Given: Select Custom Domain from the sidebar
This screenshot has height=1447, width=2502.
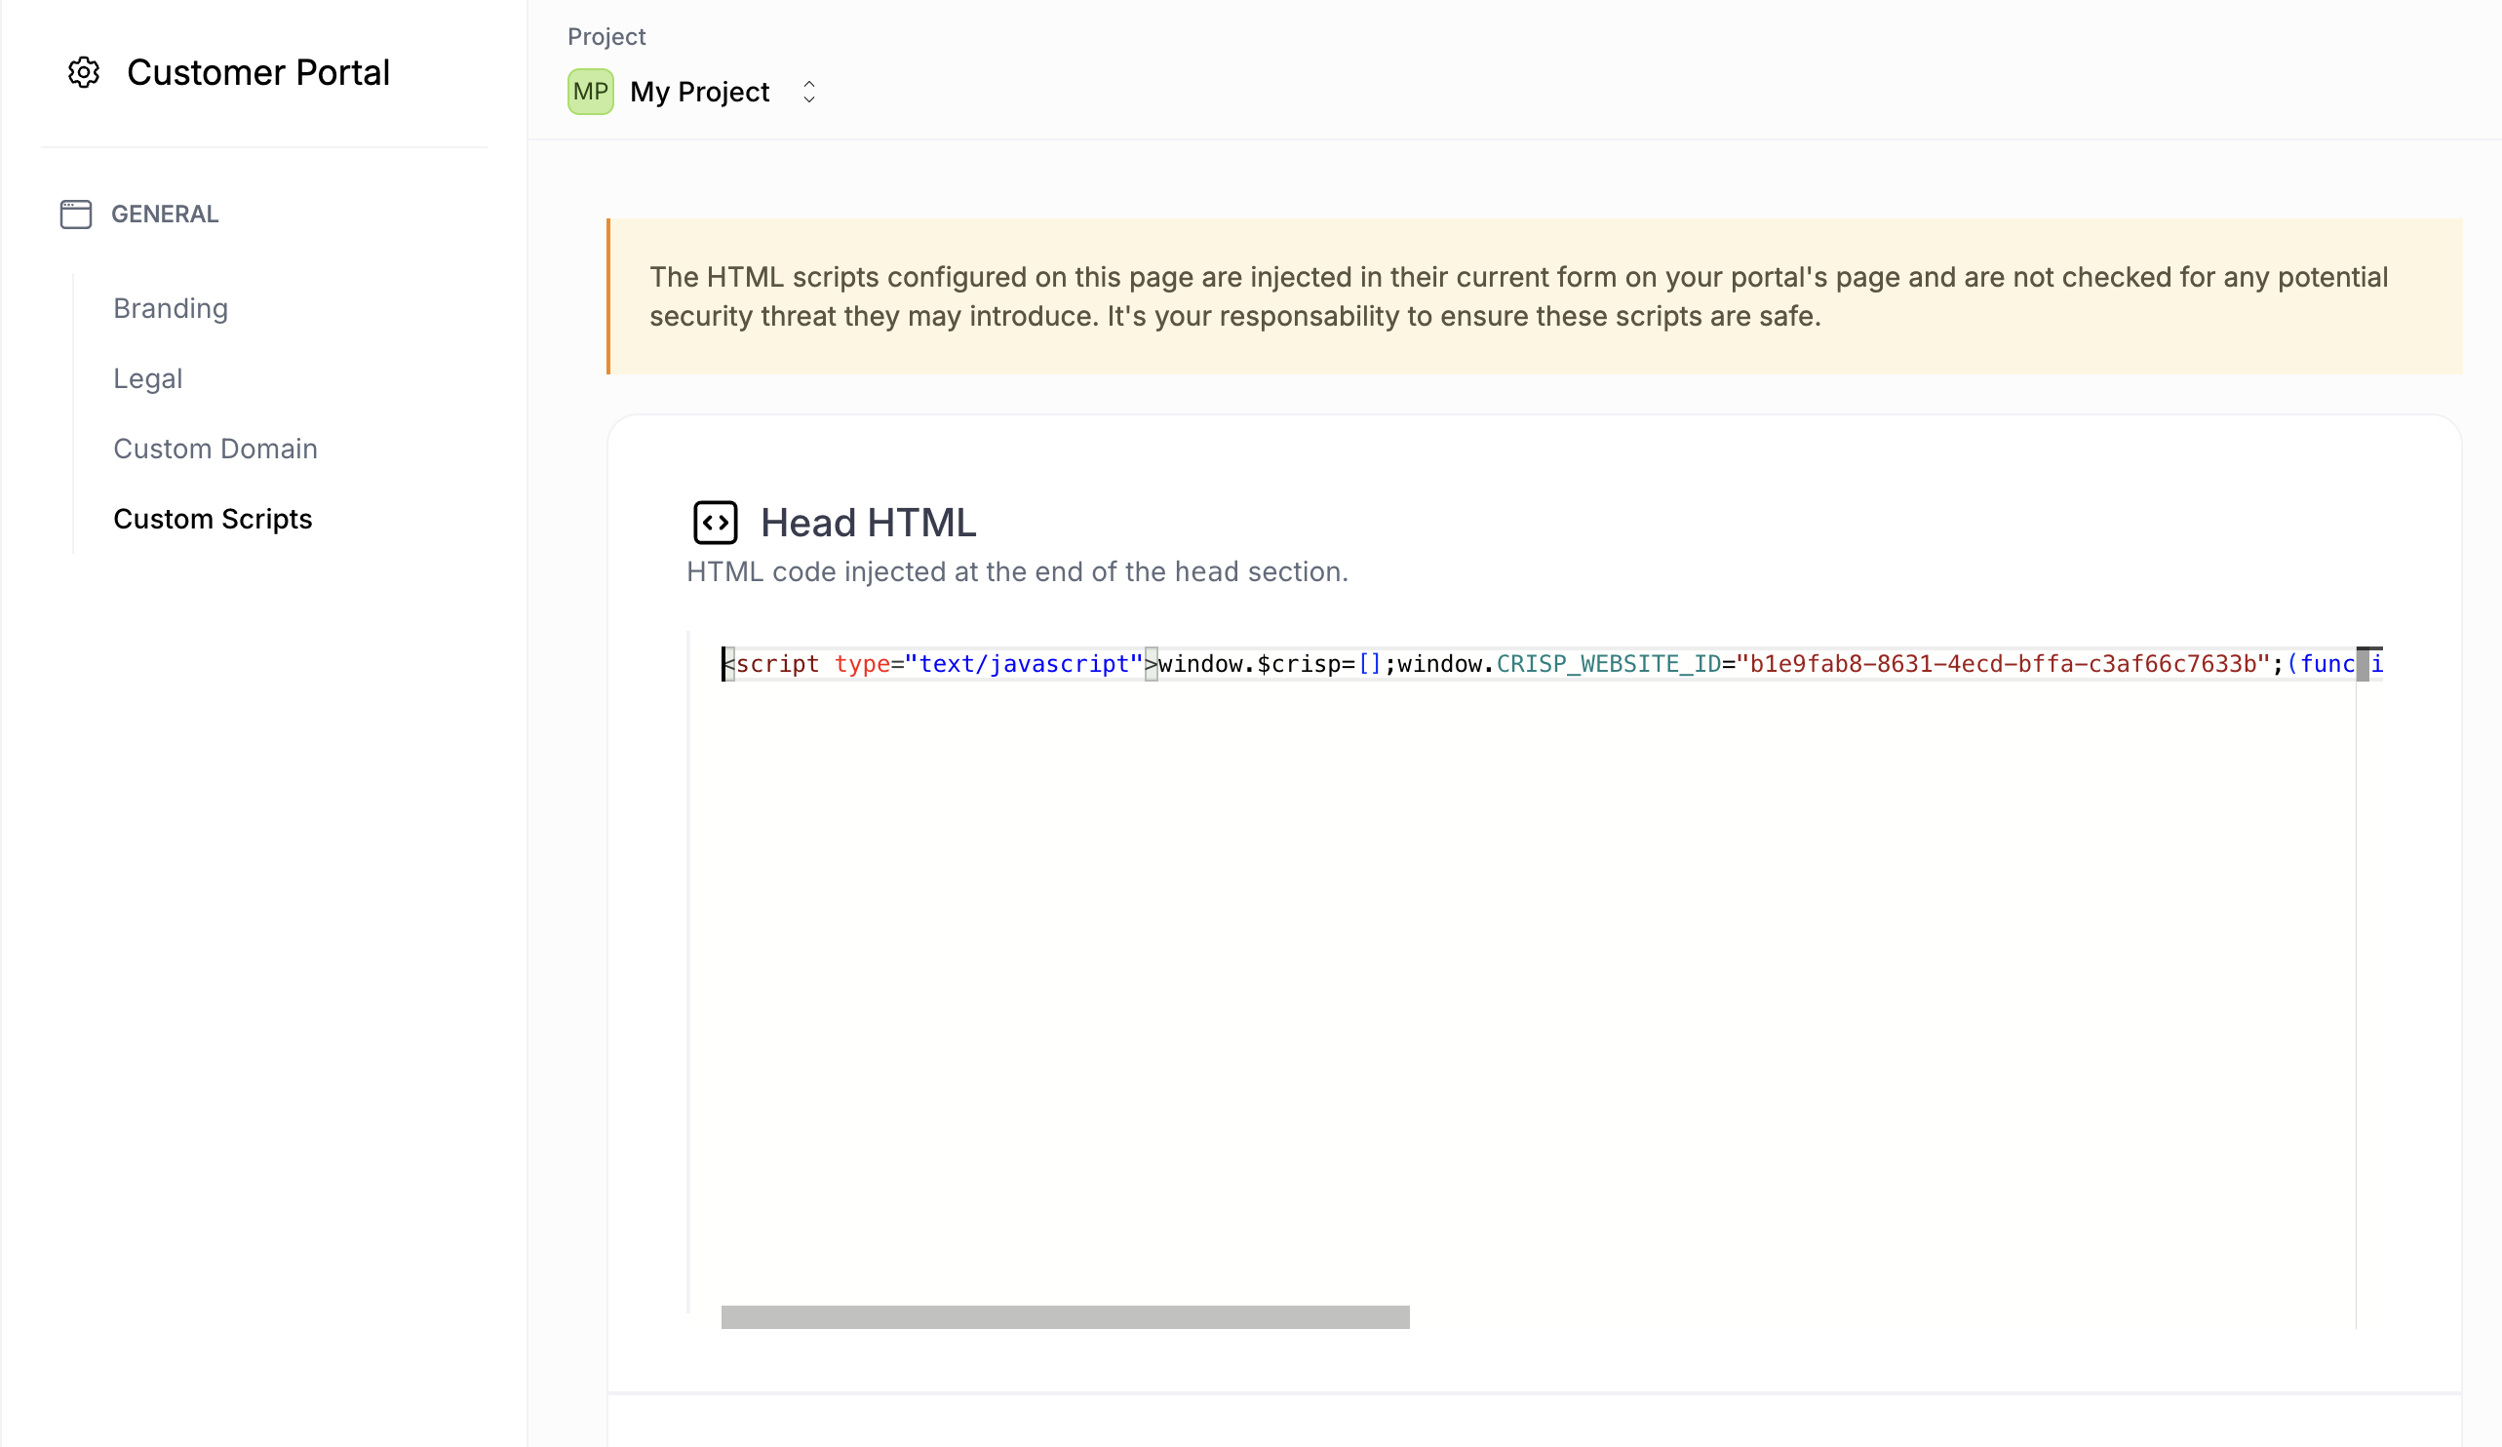Looking at the screenshot, I should (215, 448).
